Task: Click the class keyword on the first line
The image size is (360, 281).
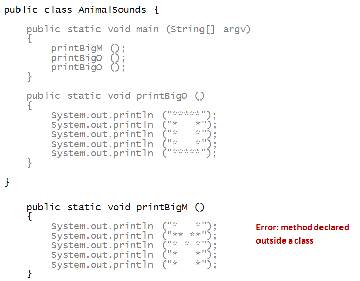Action: click(58, 10)
